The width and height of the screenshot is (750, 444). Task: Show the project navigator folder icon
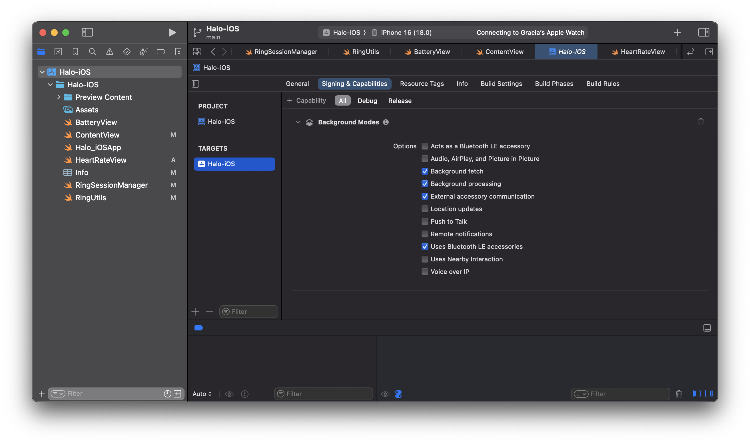click(x=41, y=52)
